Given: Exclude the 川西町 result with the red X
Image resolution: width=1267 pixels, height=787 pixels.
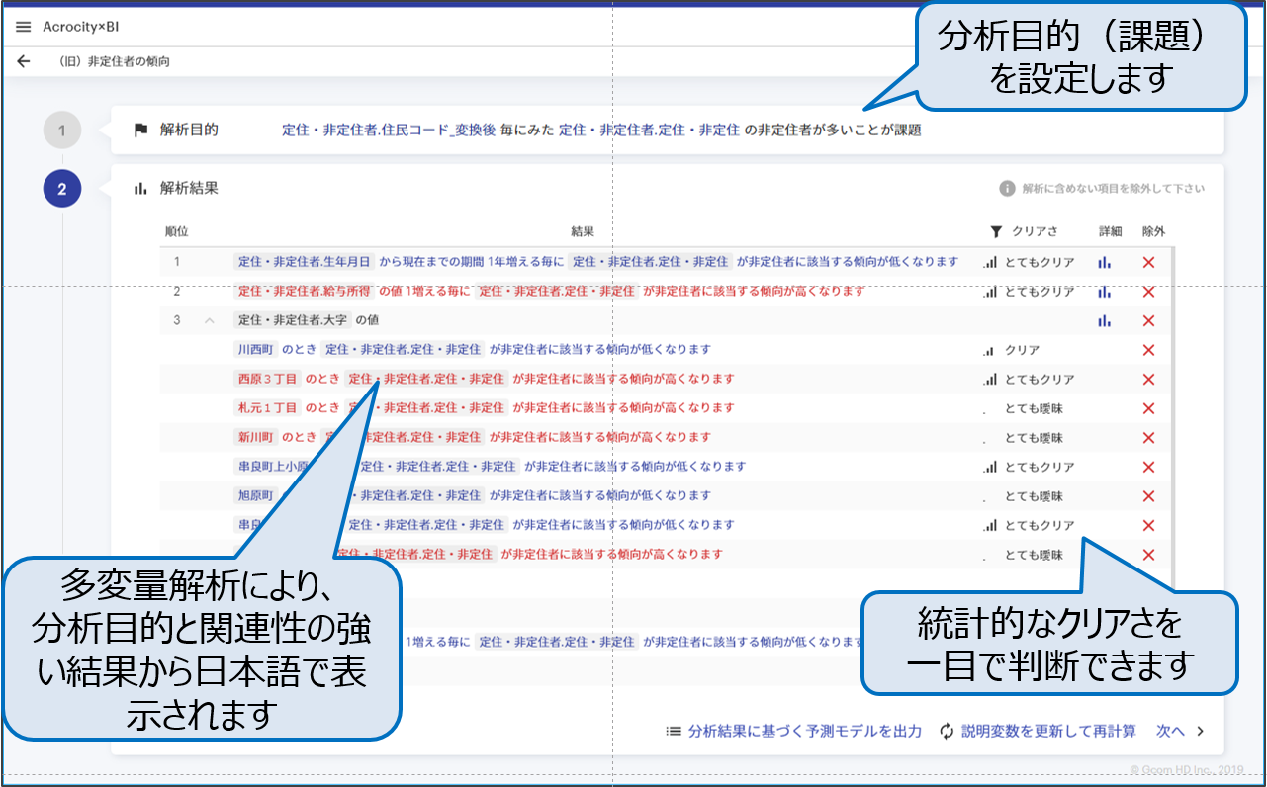Looking at the screenshot, I should (x=1148, y=350).
